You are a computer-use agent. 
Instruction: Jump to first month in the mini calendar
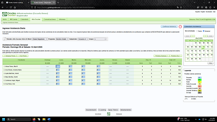click(188, 36)
